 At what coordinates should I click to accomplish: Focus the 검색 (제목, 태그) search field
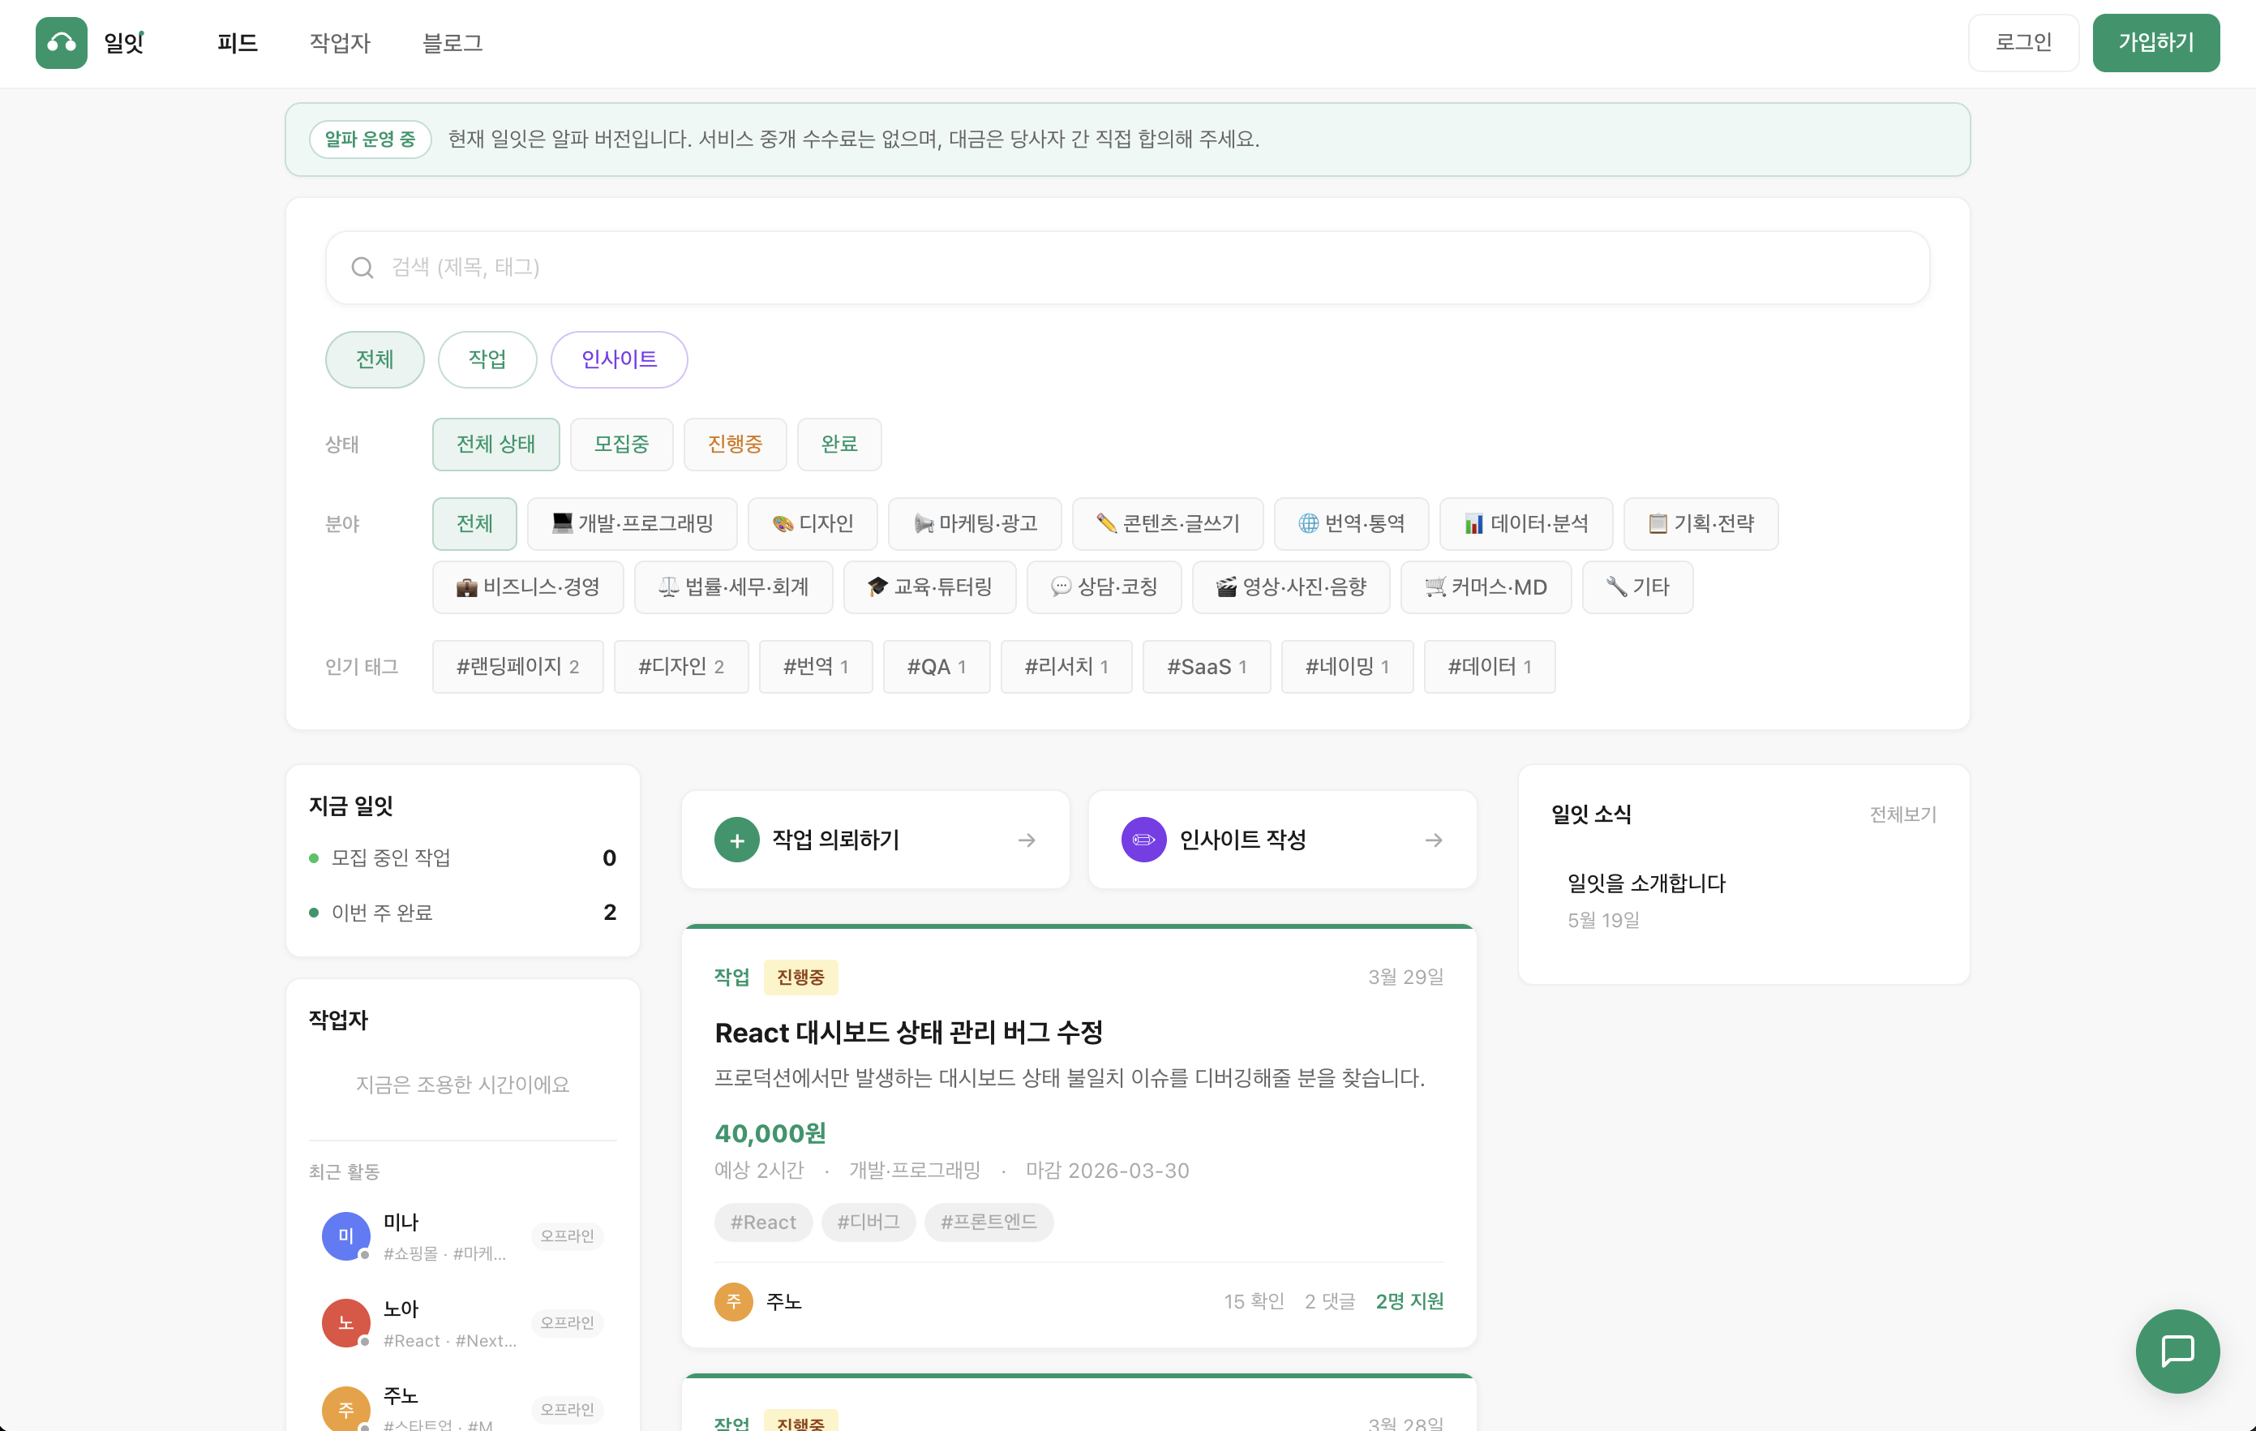[1127, 268]
